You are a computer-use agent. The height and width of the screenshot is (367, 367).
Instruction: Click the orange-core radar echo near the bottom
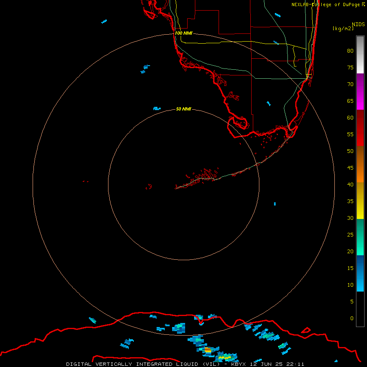(208, 350)
